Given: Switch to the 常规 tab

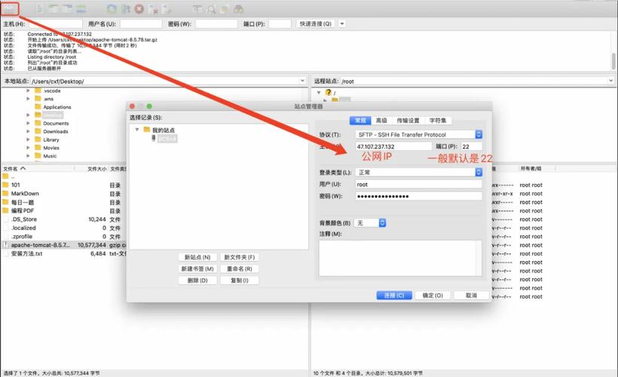Looking at the screenshot, I should [360, 121].
